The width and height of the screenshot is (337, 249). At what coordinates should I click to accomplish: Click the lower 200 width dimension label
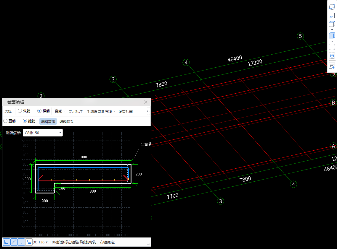45,201
